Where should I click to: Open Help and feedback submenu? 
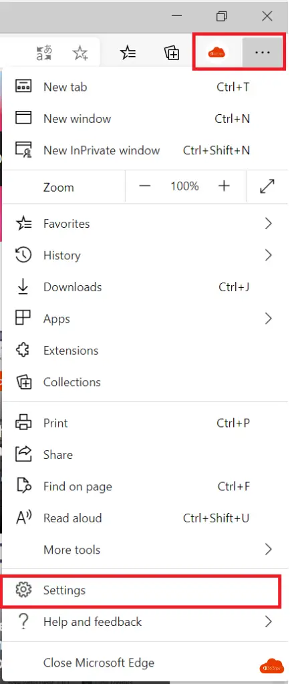(x=144, y=622)
